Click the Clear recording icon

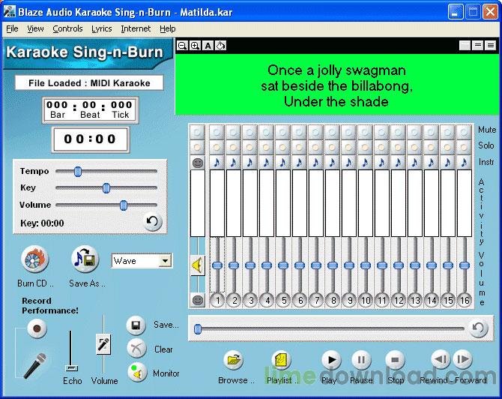[136, 349]
